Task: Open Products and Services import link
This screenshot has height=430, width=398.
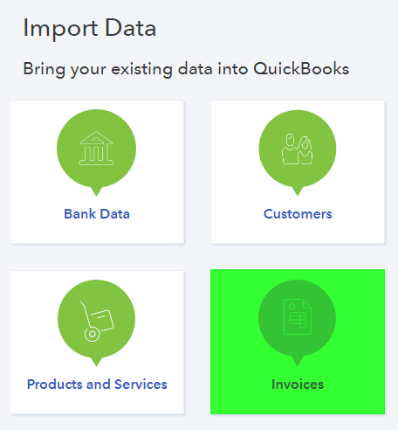Action: tap(97, 385)
